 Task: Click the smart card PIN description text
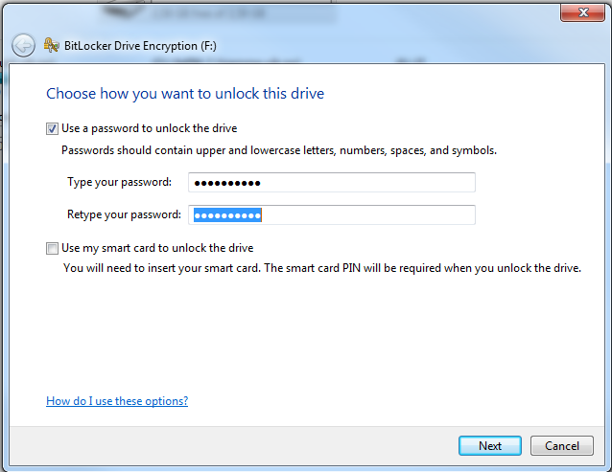(321, 268)
